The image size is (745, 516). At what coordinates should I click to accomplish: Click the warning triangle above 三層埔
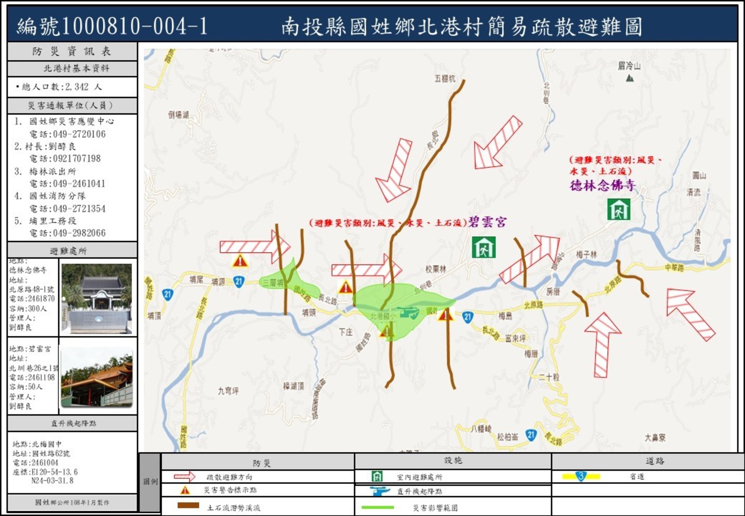click(x=240, y=261)
